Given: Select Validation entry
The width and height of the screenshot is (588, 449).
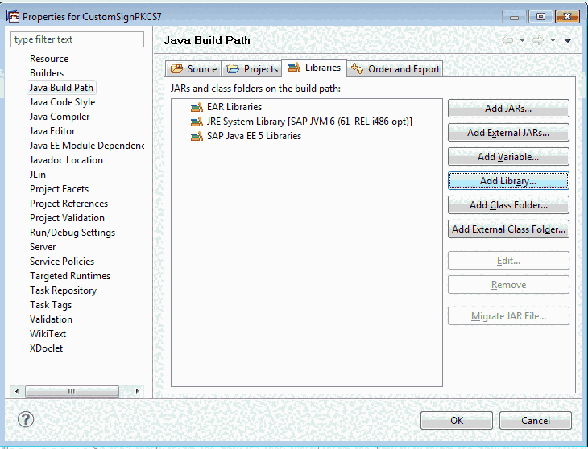Looking at the screenshot, I should tap(51, 319).
